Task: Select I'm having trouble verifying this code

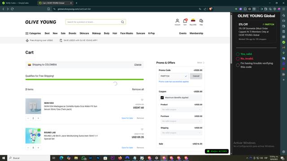Action: point(238,65)
